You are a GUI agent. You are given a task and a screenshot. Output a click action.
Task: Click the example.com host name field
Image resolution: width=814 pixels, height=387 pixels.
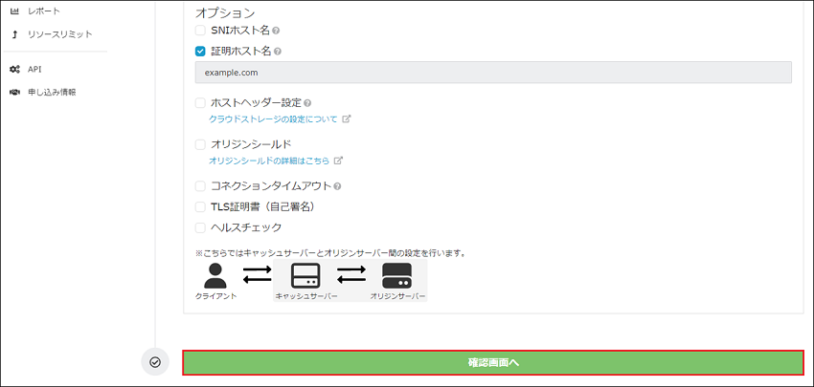tap(492, 73)
